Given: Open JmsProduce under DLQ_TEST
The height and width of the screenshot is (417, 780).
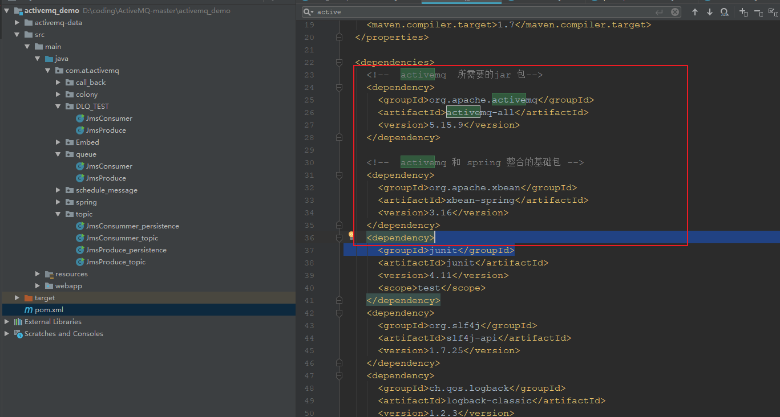Looking at the screenshot, I should pos(106,130).
